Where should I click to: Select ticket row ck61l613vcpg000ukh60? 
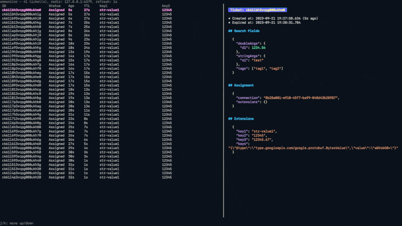pos(87,144)
